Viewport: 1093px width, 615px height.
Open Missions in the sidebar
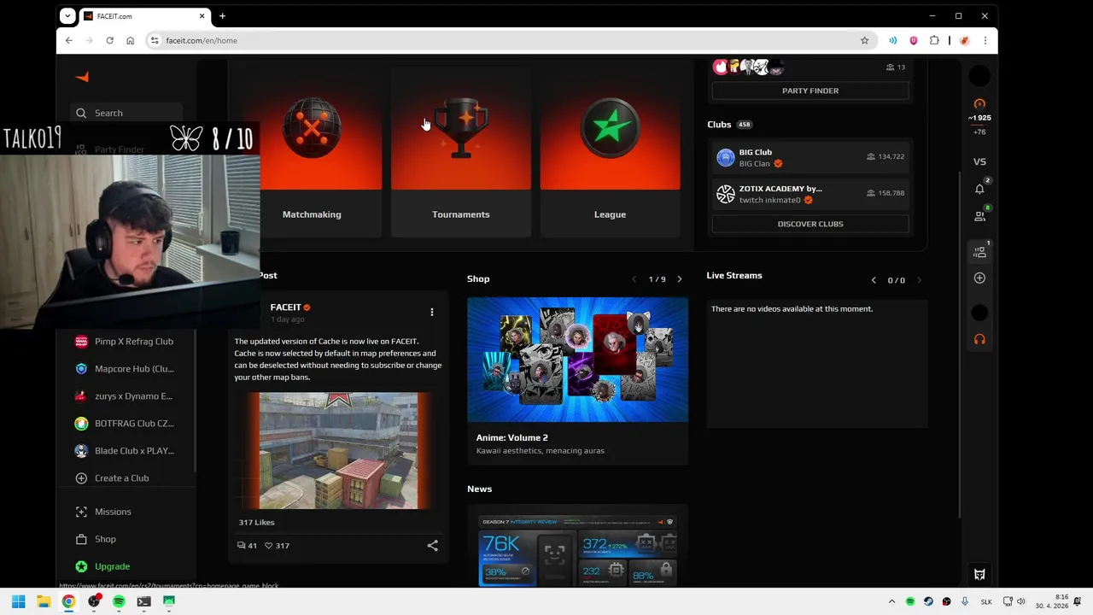pos(113,512)
